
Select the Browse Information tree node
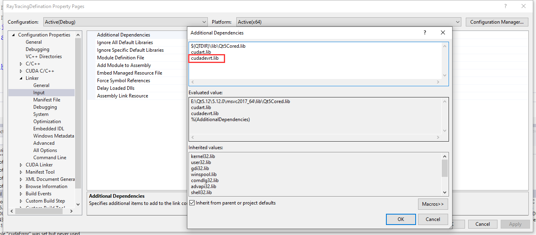(47, 186)
